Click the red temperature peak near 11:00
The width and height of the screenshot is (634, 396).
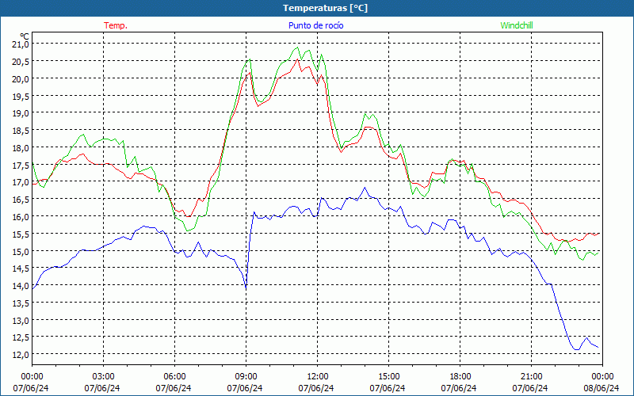[x=298, y=59]
